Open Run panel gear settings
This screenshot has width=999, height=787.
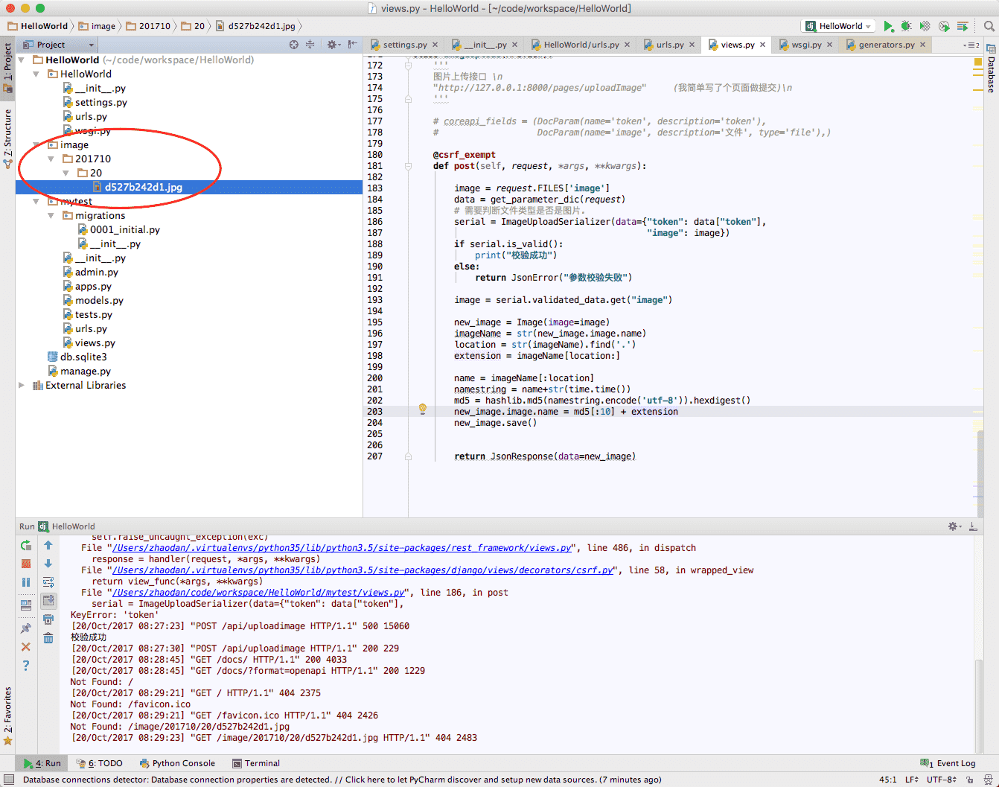[954, 526]
